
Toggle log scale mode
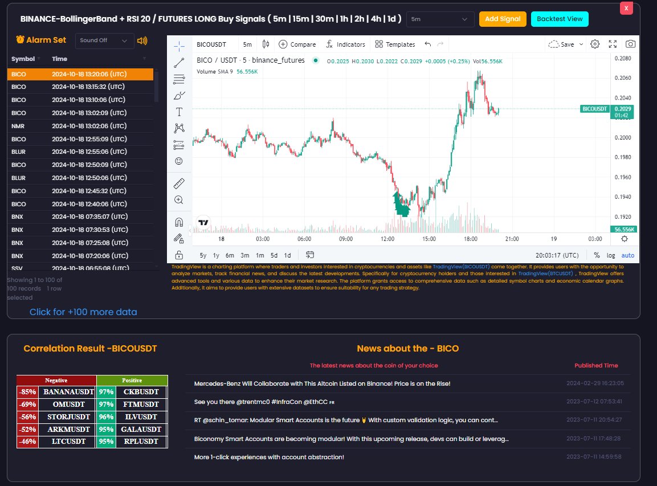click(611, 255)
